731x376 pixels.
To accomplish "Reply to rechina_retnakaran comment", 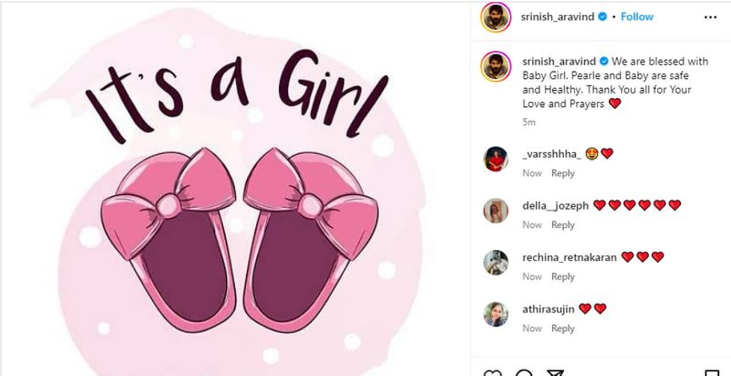I will click(563, 277).
